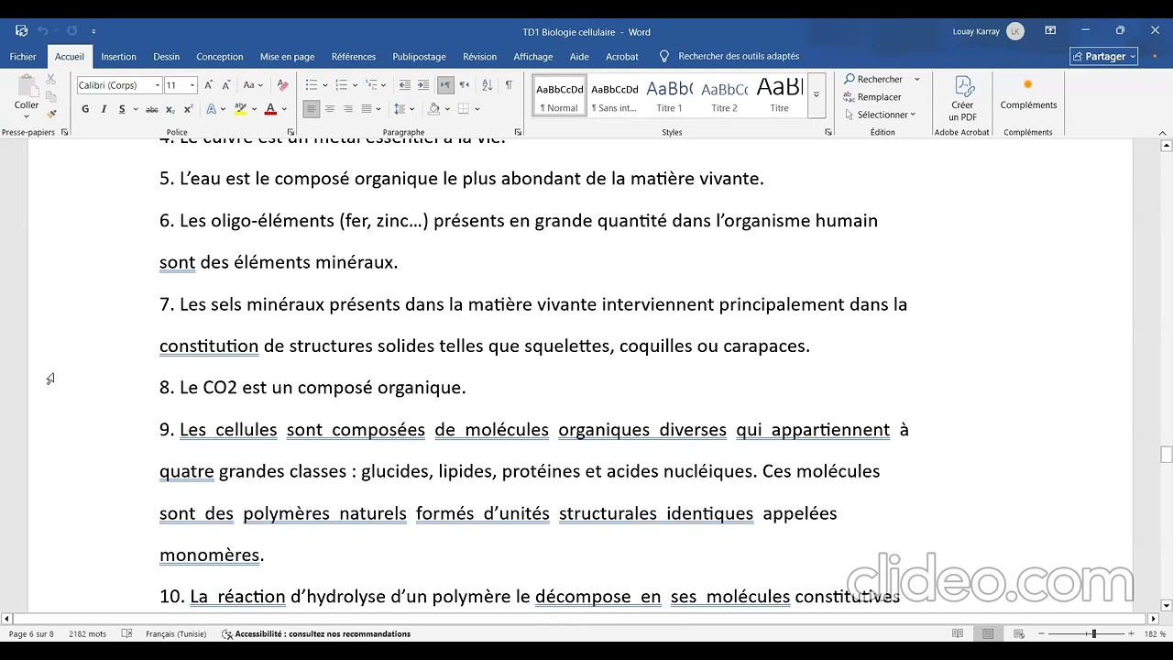Image resolution: width=1173 pixels, height=660 pixels.
Task: Switch to Dessin tab
Action: (167, 57)
